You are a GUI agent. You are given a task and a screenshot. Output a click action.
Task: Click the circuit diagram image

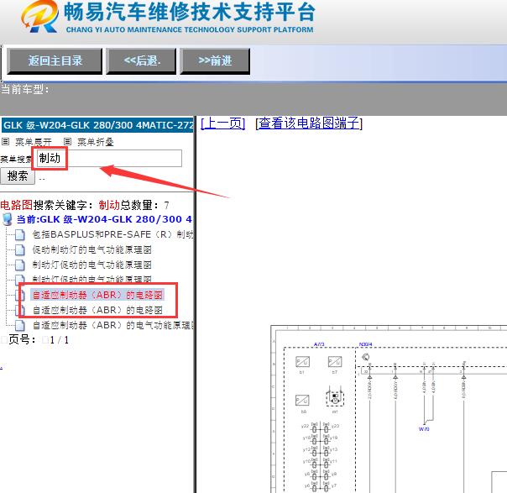389,409
